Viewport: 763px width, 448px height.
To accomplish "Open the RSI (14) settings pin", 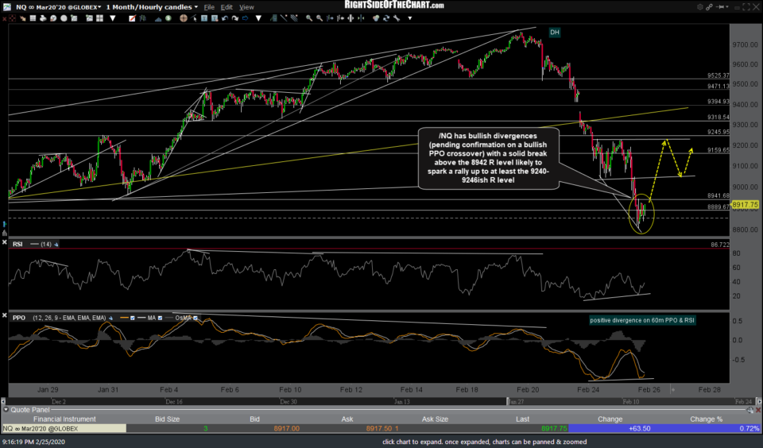I will 56,244.
